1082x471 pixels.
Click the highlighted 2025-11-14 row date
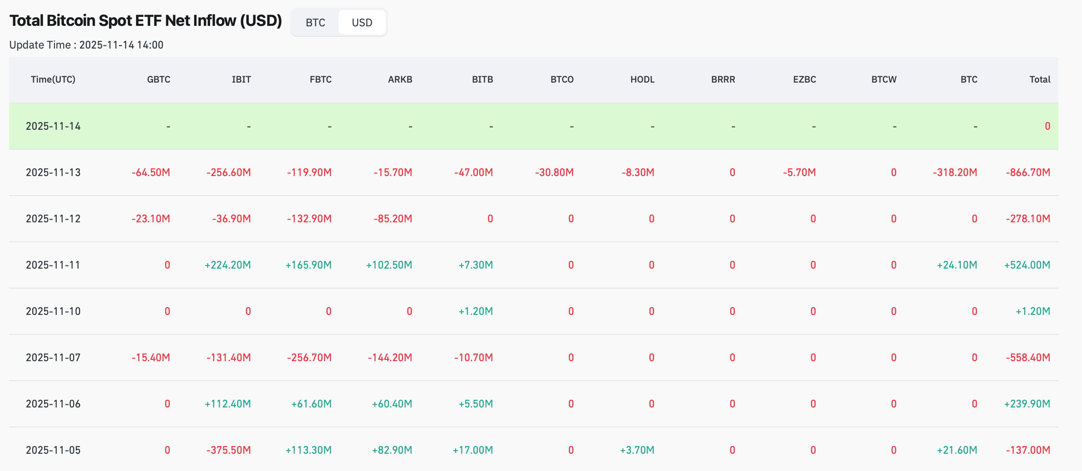click(53, 126)
